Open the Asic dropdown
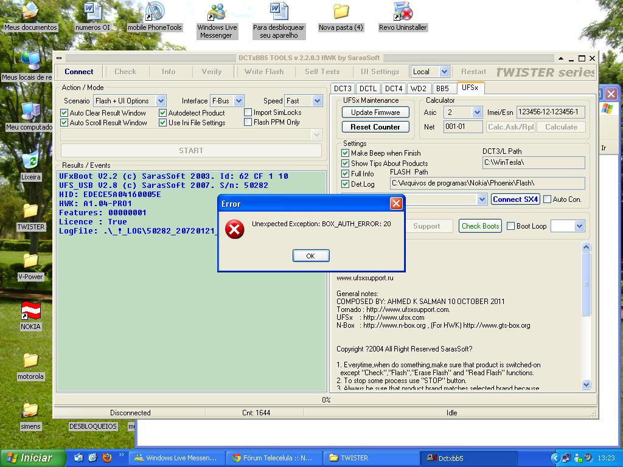The width and height of the screenshot is (623, 467). [x=477, y=112]
